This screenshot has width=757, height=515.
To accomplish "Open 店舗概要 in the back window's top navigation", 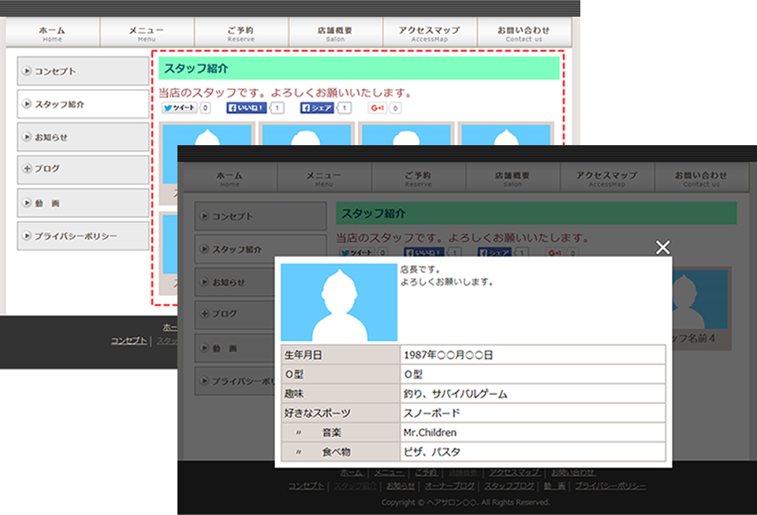I will click(336, 33).
